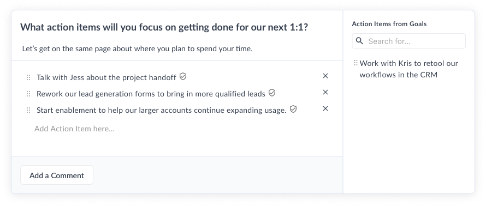
Task: Click drag handle beside Rework lead generation item
Action: [x=28, y=94]
